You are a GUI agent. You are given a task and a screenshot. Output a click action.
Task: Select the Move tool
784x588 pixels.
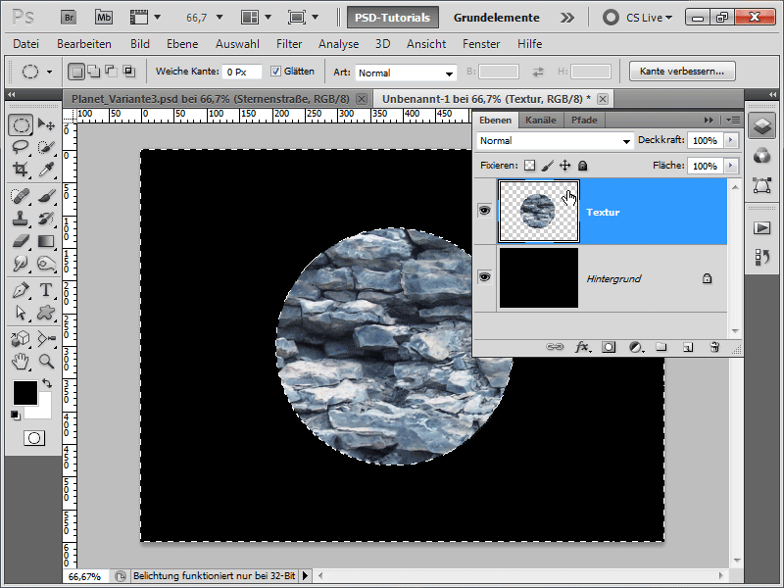point(46,124)
